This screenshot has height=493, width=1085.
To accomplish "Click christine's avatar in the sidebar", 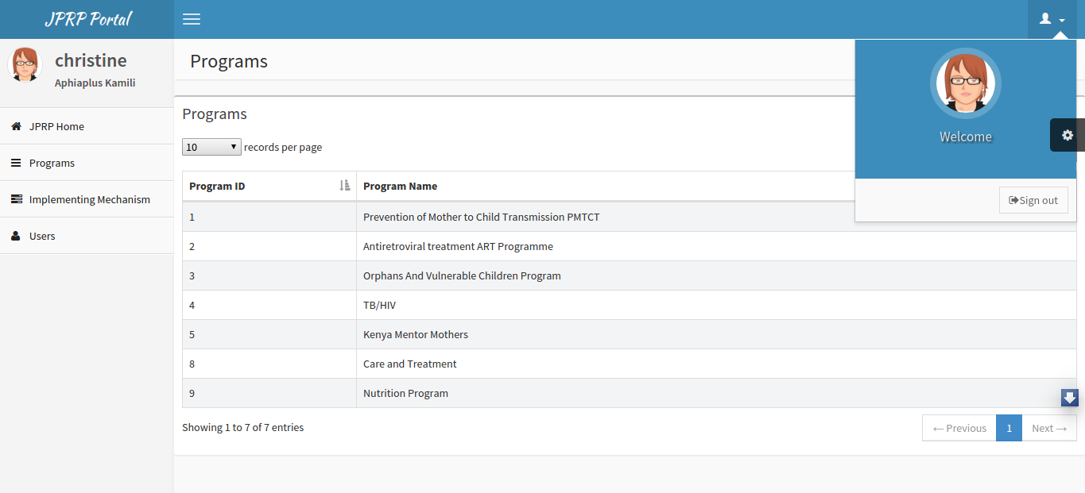I will tap(25, 64).
